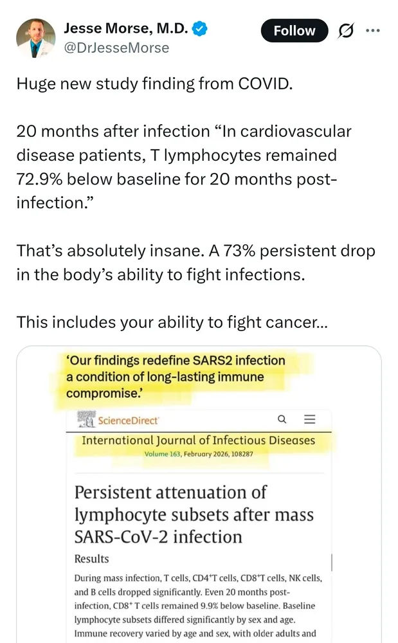Follow Jesse Morse, M.D.
Viewport: 398px width, 643px height.
294,30
